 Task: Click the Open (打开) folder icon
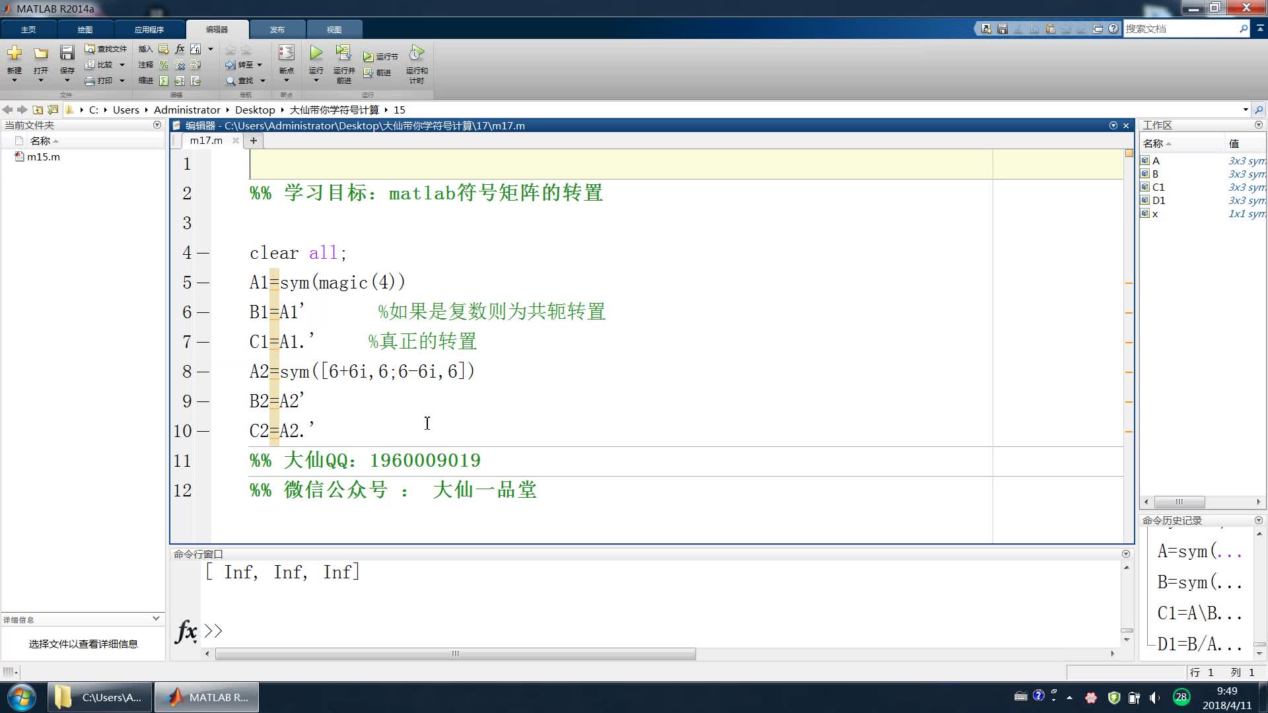[x=41, y=53]
